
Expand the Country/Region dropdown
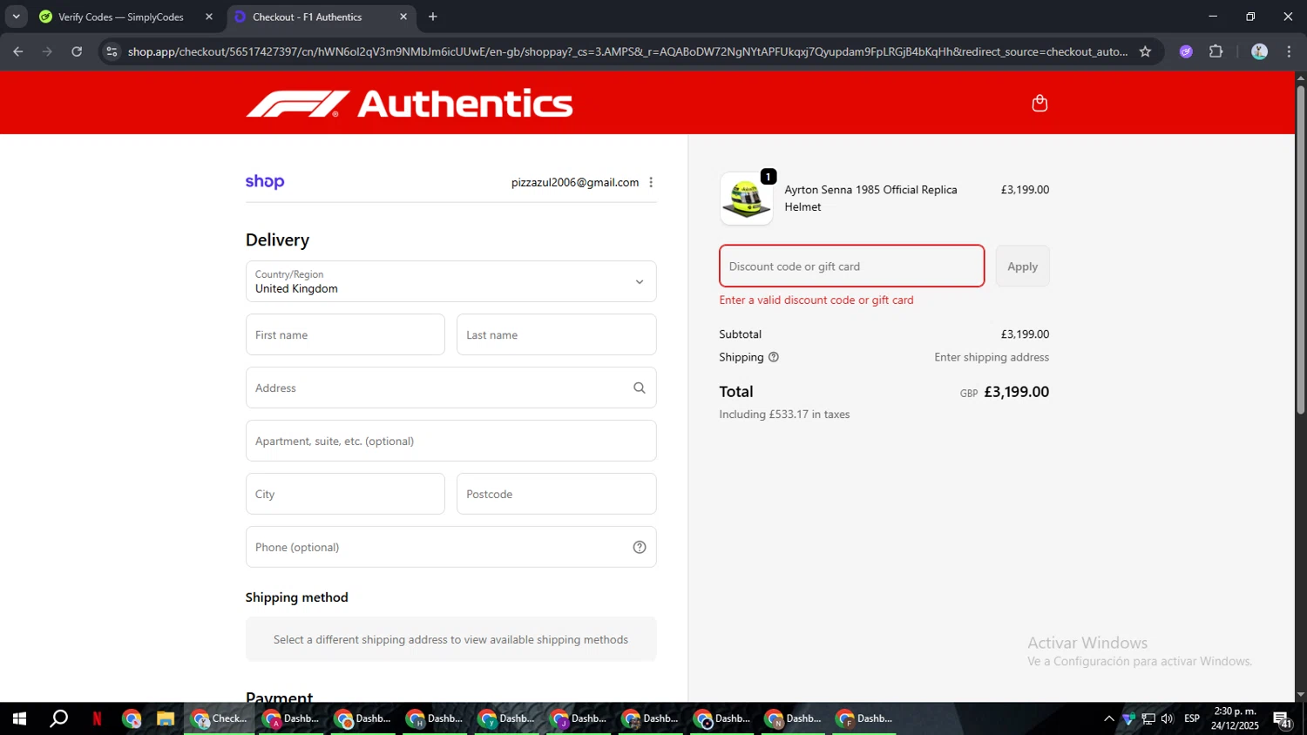450,281
